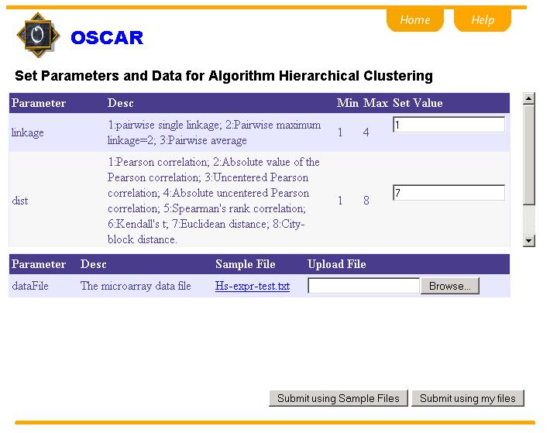Click the dist description starting '1:Pearson correlation'
This screenshot has width=550, height=433.
(213, 201)
